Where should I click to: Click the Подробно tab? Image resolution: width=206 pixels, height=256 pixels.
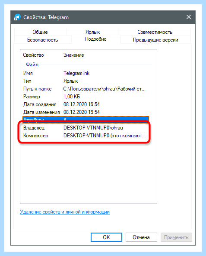point(96,39)
